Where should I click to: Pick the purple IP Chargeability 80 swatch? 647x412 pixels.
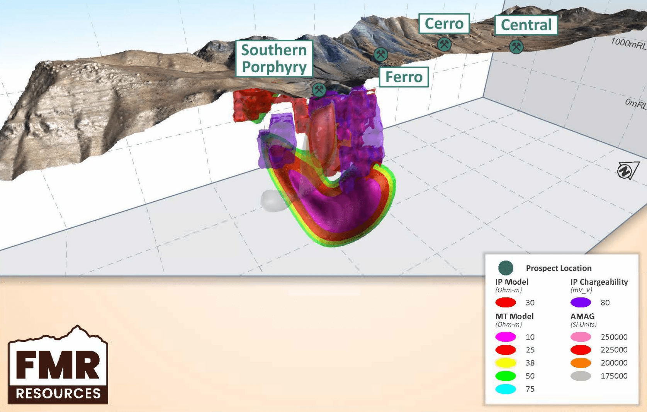[x=581, y=302]
